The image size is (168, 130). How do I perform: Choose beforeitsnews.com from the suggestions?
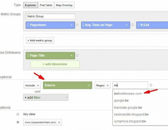(128, 94)
